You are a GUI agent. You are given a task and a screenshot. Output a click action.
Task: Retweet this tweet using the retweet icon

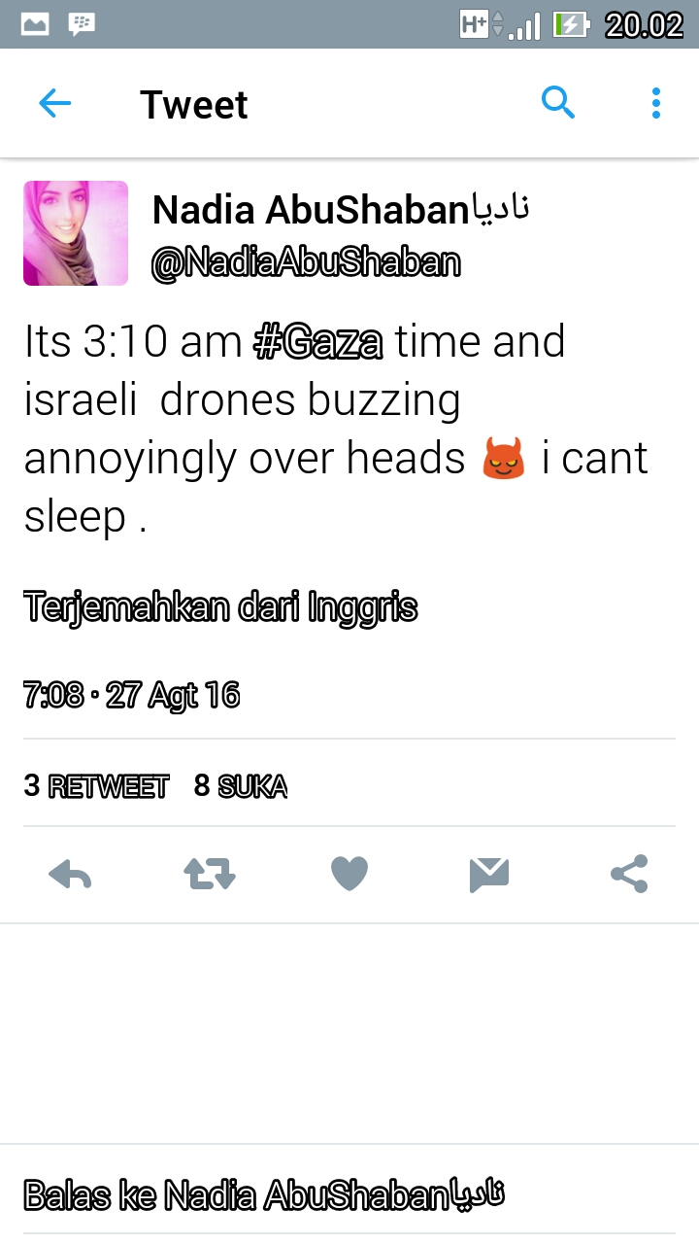point(210,875)
